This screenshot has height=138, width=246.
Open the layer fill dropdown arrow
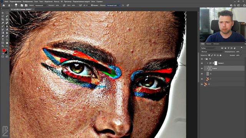241,55
